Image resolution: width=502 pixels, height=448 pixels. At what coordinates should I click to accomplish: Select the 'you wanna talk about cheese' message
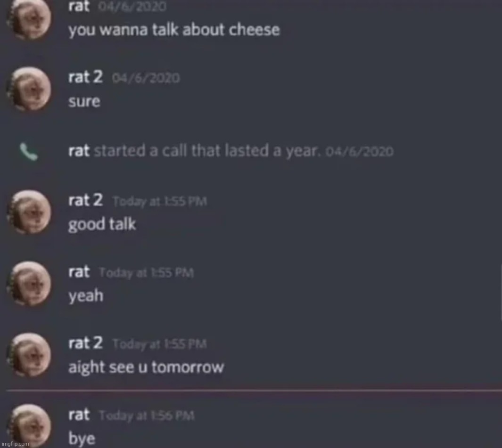174,31
